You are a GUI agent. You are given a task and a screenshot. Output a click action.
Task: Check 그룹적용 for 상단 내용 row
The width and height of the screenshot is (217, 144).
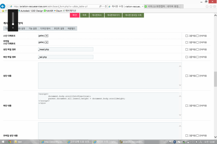(187, 75)
